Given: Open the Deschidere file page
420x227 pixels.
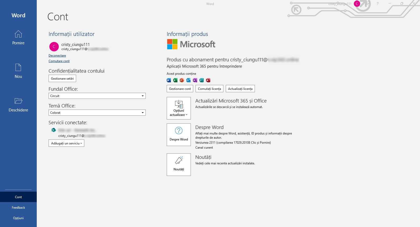Looking at the screenshot, I should (x=18, y=105).
